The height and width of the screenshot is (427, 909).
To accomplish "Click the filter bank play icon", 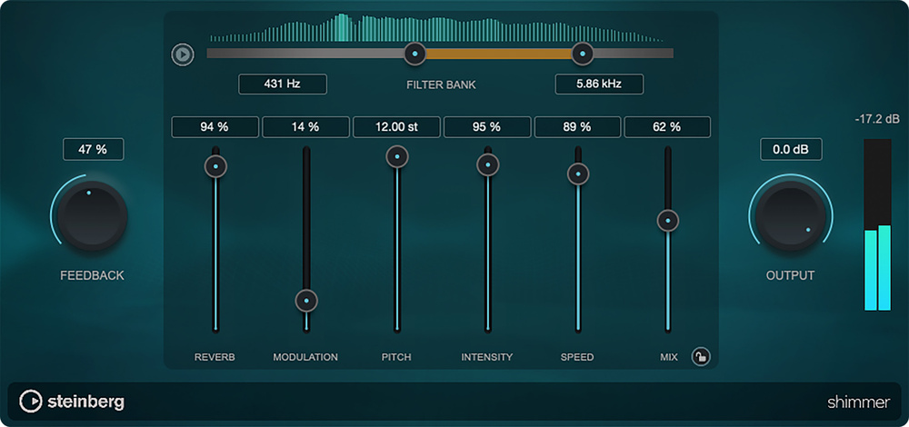I will 183,55.
